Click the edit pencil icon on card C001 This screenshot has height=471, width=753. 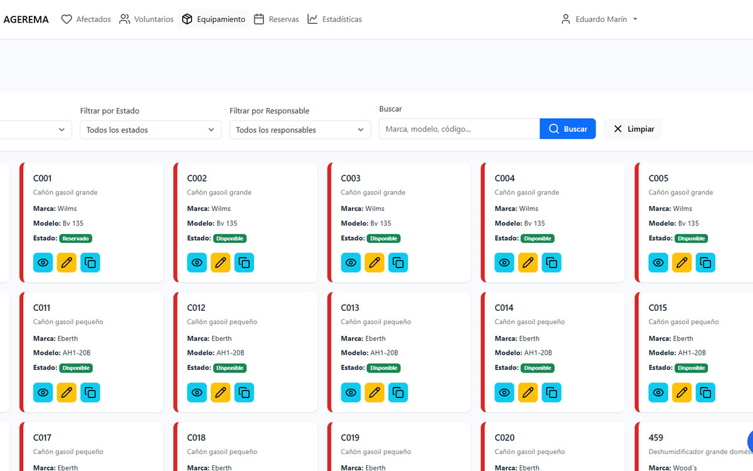pyautogui.click(x=67, y=263)
